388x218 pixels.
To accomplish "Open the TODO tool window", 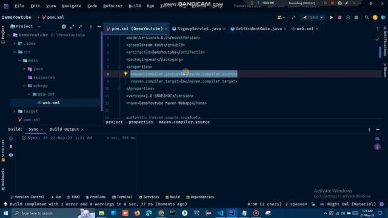I will click(73, 197).
